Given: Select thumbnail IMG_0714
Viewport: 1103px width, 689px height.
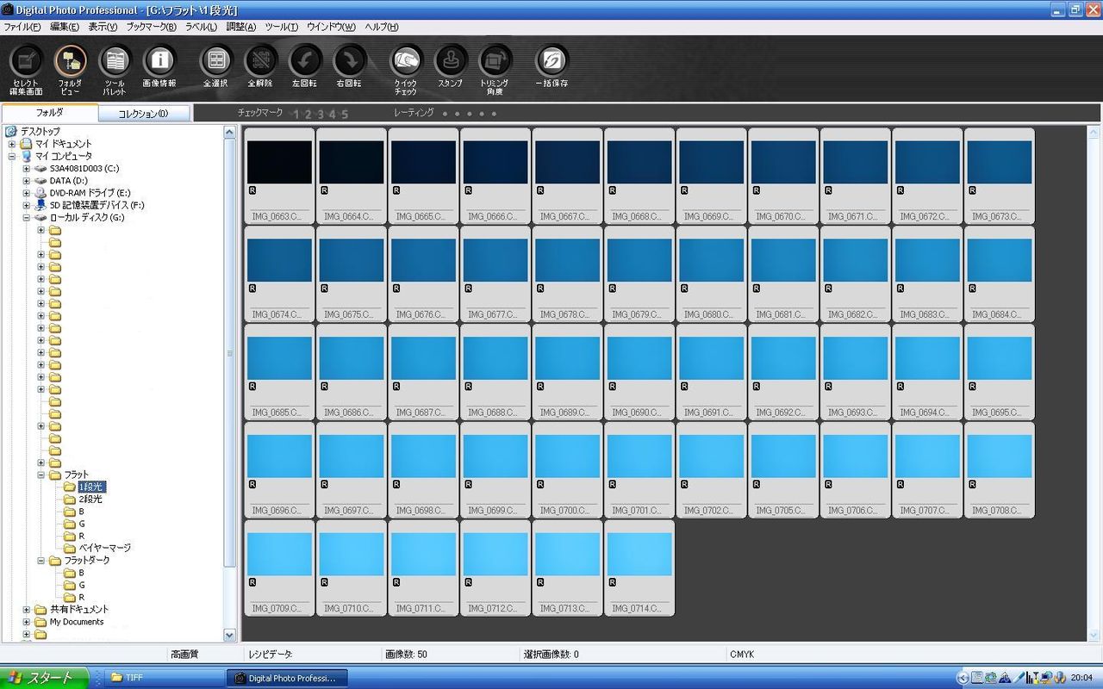Looking at the screenshot, I should [x=639, y=568].
